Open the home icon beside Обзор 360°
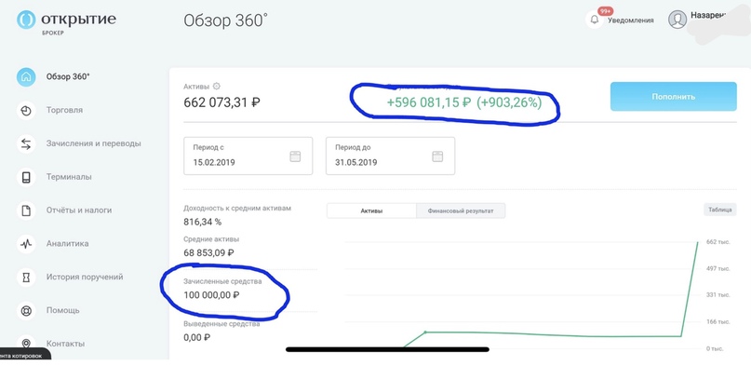Viewport: 751px width, 366px height. pos(26,76)
